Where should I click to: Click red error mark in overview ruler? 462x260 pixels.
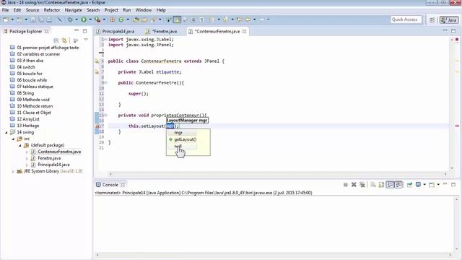(x=457, y=126)
